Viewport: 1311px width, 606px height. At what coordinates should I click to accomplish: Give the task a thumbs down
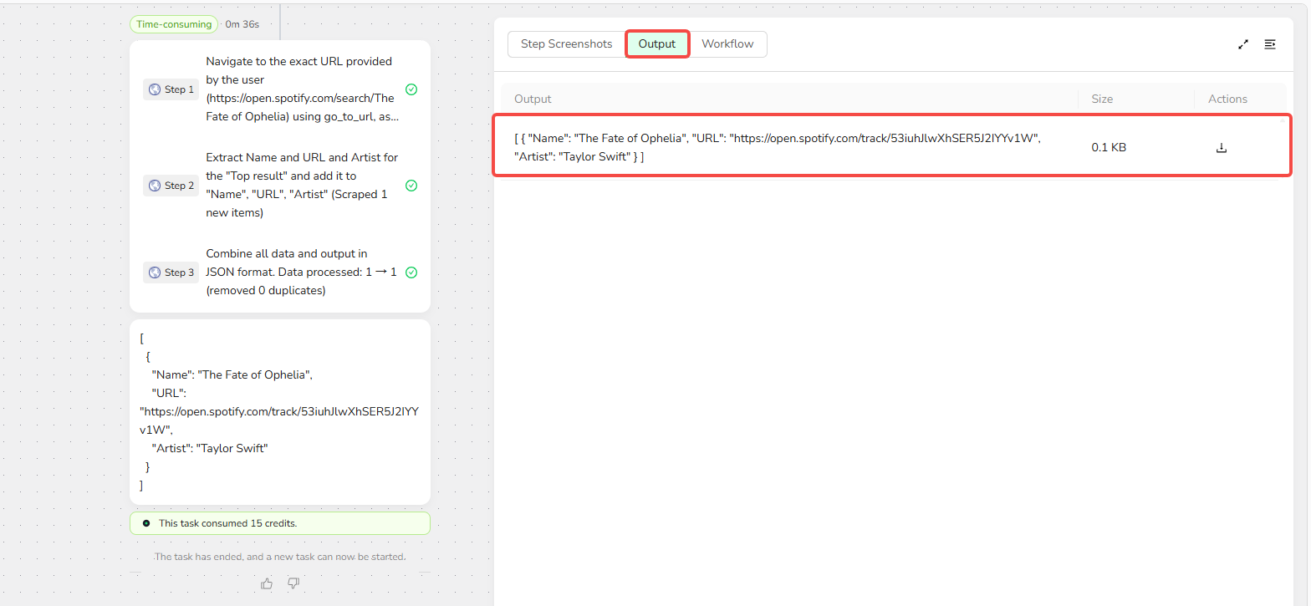coord(293,583)
